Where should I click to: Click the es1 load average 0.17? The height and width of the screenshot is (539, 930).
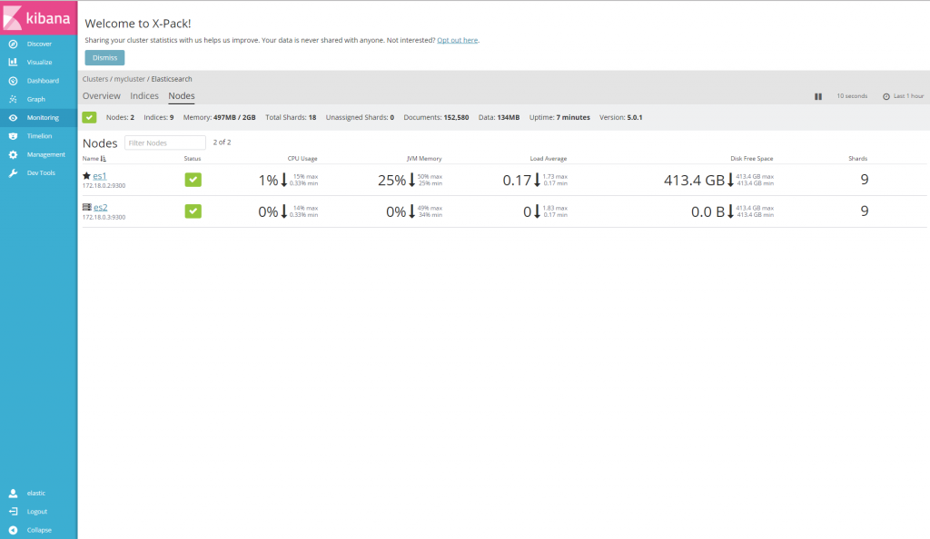click(517, 180)
